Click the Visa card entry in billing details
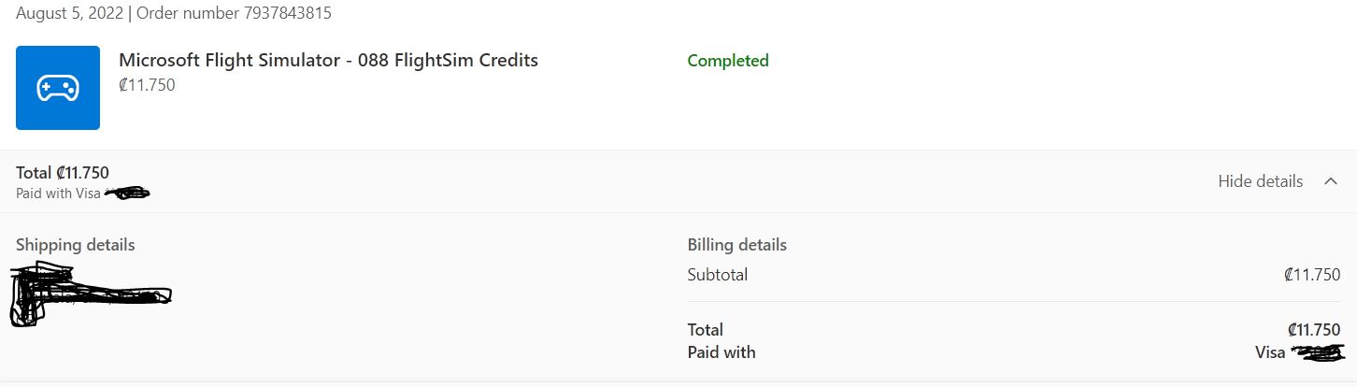The width and height of the screenshot is (1357, 387). (x=1299, y=352)
